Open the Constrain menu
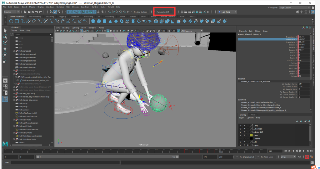 tap(85, 7)
